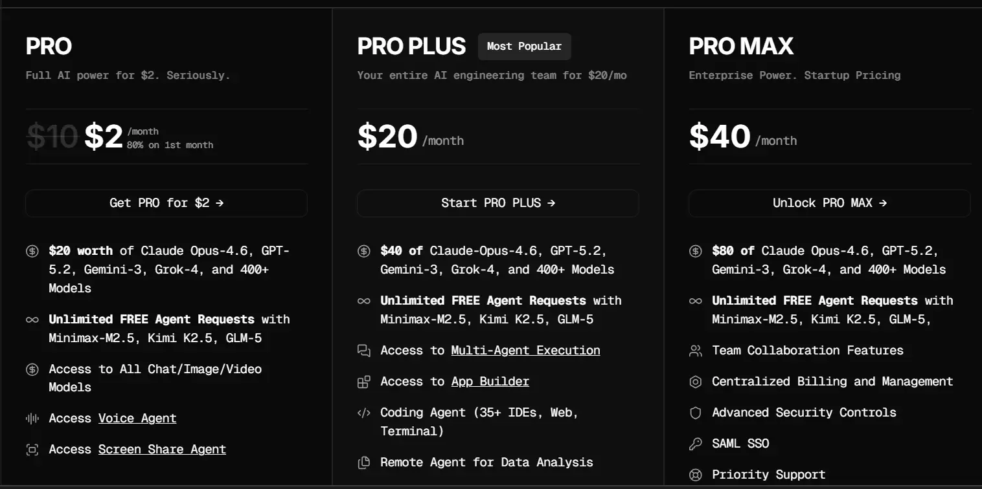Viewport: 982px width, 489px height.
Task: Visit the App Builder link
Action: [x=490, y=382]
